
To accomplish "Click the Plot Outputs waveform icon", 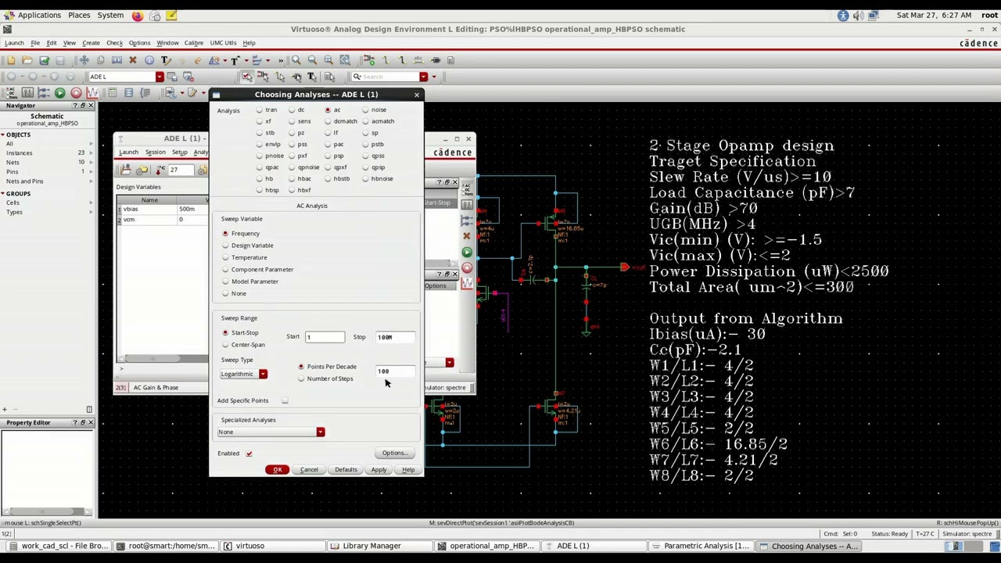I will [92, 93].
